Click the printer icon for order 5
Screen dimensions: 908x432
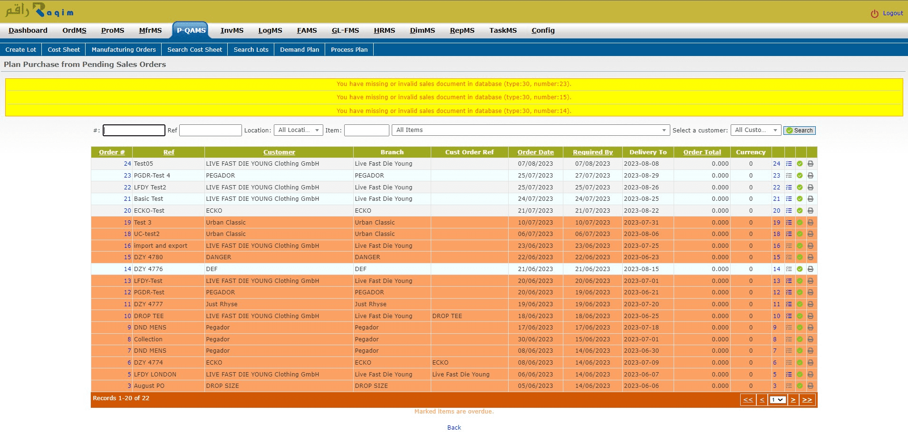(x=811, y=375)
